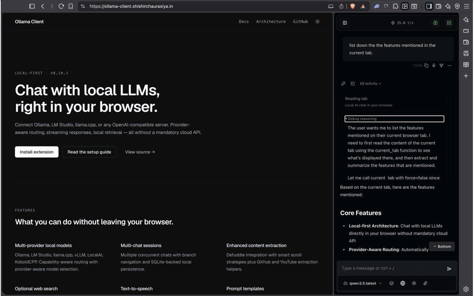Click the Enhanced content extraction heading
This screenshot has height=296, width=474.
(256, 245)
